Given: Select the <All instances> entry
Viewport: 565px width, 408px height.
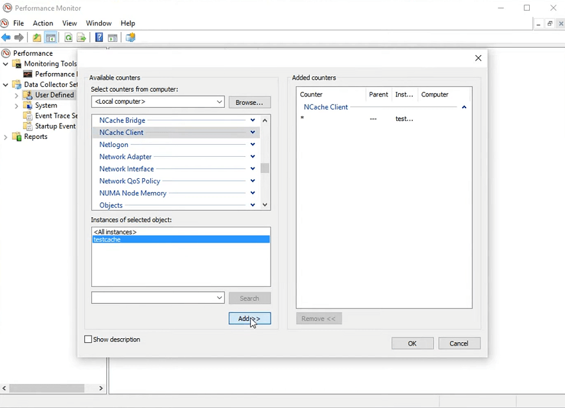Looking at the screenshot, I should (181, 232).
